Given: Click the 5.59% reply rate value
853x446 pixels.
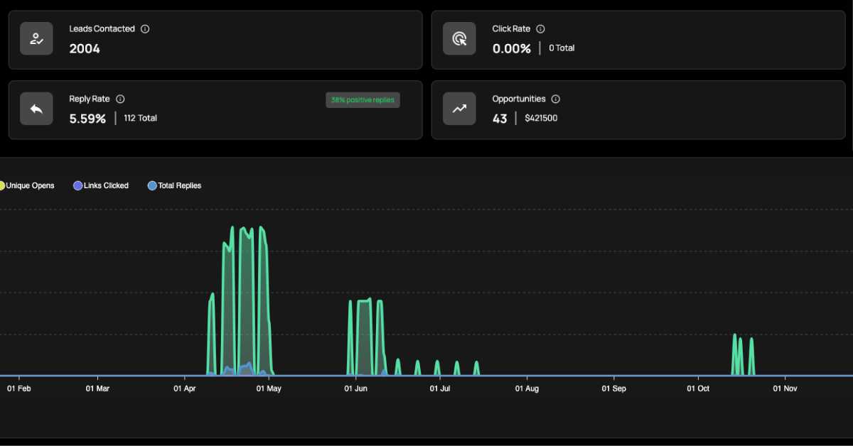Looking at the screenshot, I should point(87,119).
